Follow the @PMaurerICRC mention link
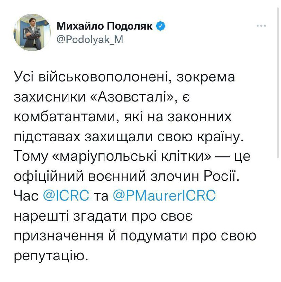Screen dimensions: 281x282 [164, 195]
